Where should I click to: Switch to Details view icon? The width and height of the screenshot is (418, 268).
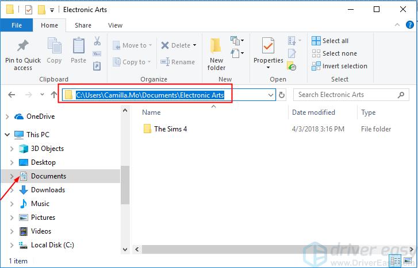pyautogui.click(x=395, y=261)
